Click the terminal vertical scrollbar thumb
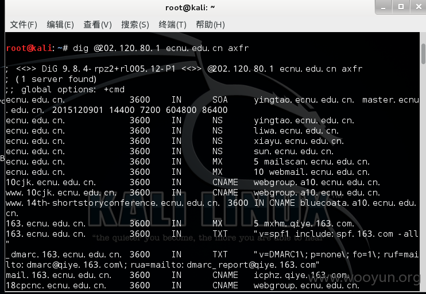 click(x=423, y=54)
